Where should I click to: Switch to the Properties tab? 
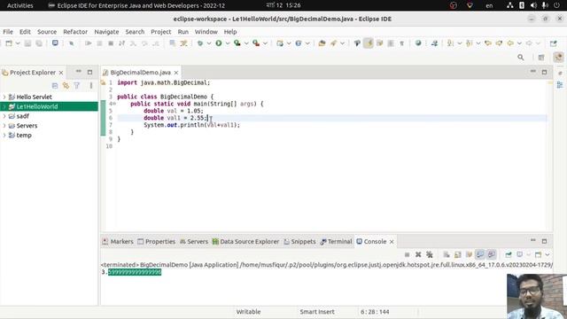156,242
